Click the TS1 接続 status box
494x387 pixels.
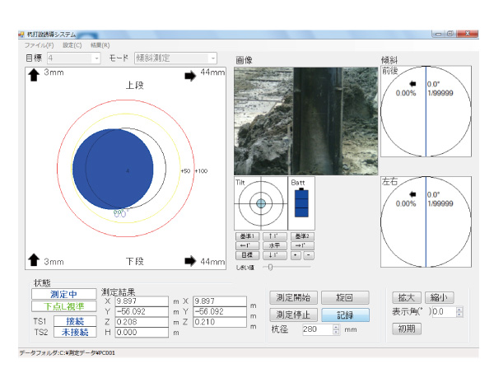click(75, 321)
